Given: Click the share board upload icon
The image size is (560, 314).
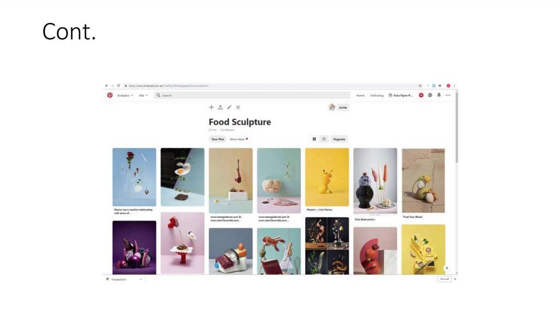Looking at the screenshot, I should (x=220, y=107).
